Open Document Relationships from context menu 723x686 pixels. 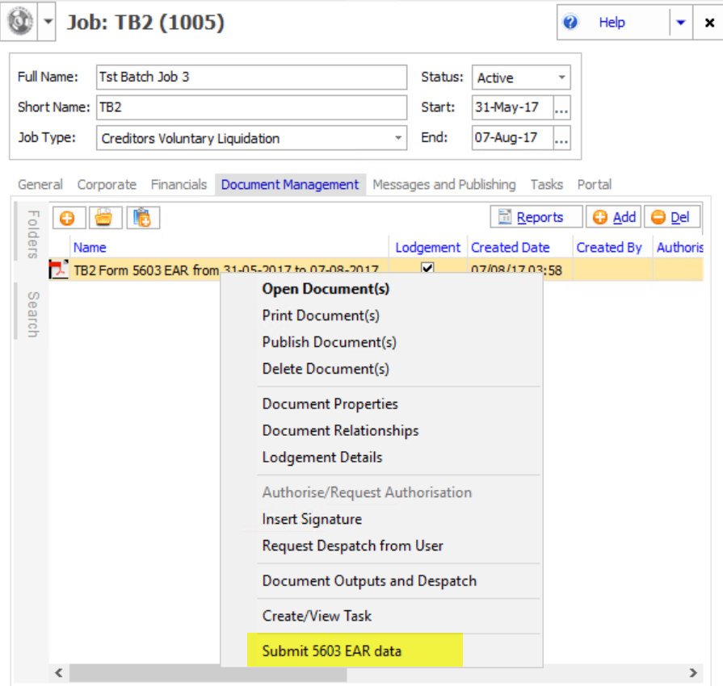point(340,431)
